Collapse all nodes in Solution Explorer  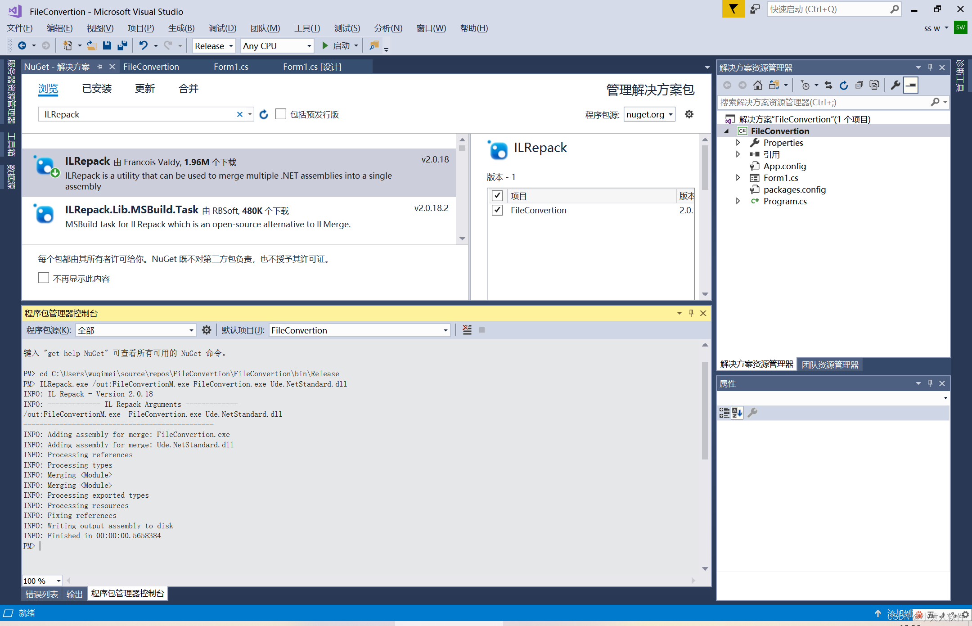click(x=859, y=85)
